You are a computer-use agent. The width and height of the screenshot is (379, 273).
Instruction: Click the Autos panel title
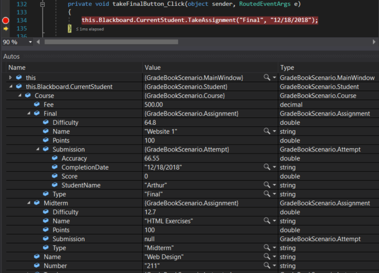11,57
